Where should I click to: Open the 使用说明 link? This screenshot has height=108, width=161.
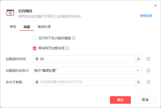[146, 16]
